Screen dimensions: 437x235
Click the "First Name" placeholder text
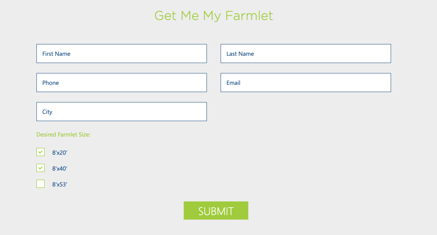pyautogui.click(x=56, y=54)
